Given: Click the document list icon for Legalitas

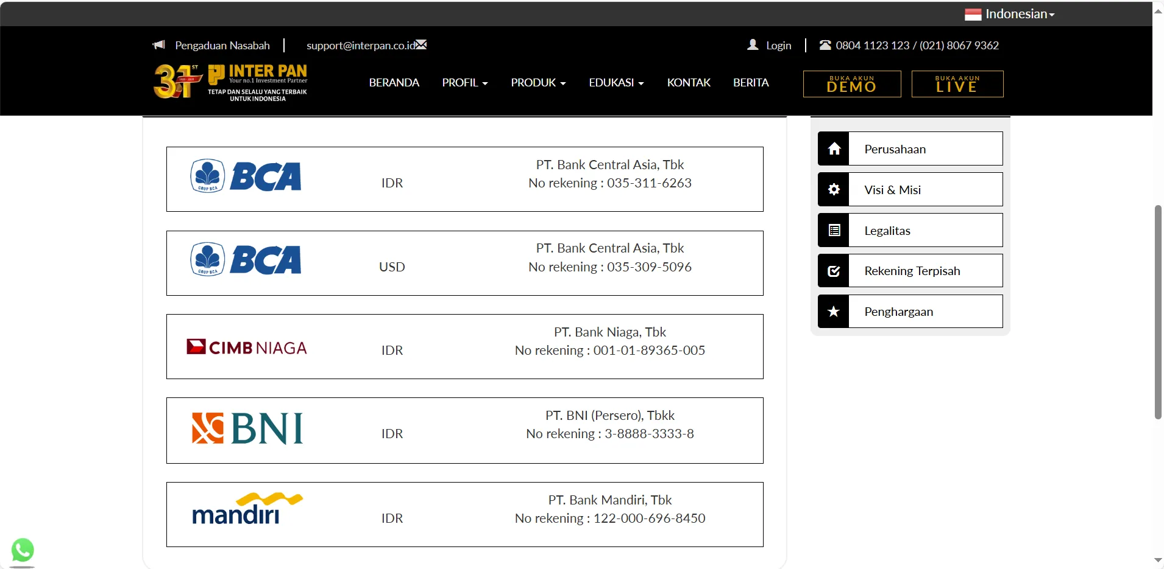Looking at the screenshot, I should [x=834, y=230].
